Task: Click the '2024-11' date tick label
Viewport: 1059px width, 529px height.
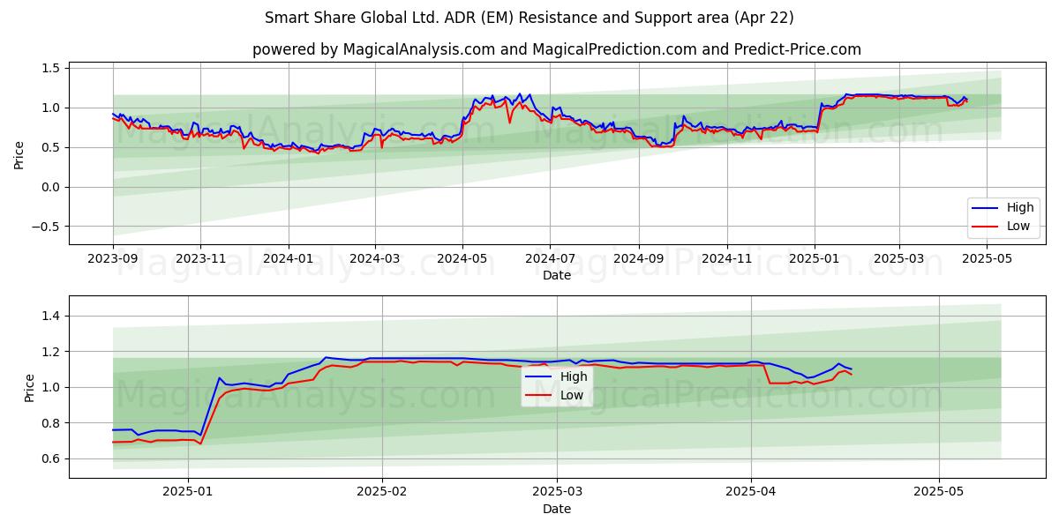Action: 726,259
